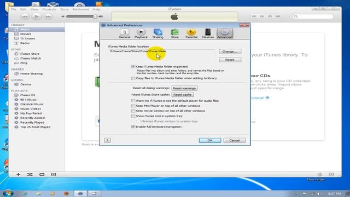Click the next track button
Screen dimensions: 350x197
48,16
